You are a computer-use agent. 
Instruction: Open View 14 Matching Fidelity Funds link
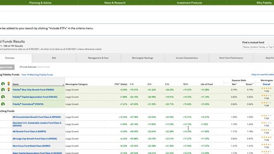click(x=37, y=75)
